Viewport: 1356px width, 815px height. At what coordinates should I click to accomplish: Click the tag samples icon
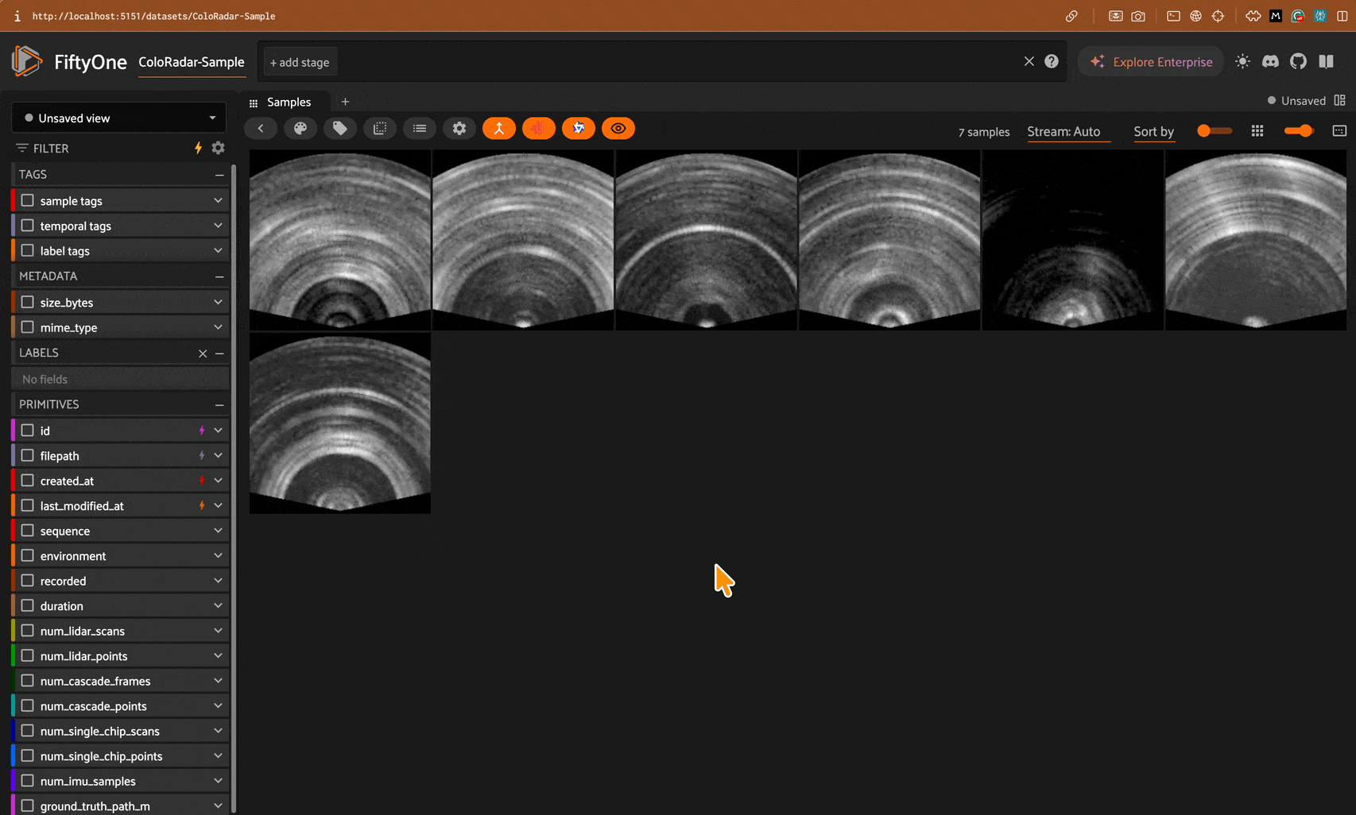click(x=340, y=129)
